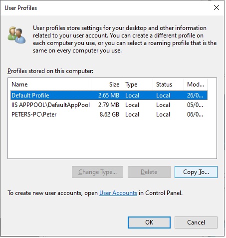Image resolution: width=226 pixels, height=238 pixels.
Task: Select the IIS APPPOOL\DefaultAppPool profile
Action: point(109,105)
